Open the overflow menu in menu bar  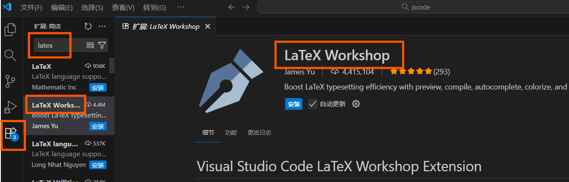[181, 7]
